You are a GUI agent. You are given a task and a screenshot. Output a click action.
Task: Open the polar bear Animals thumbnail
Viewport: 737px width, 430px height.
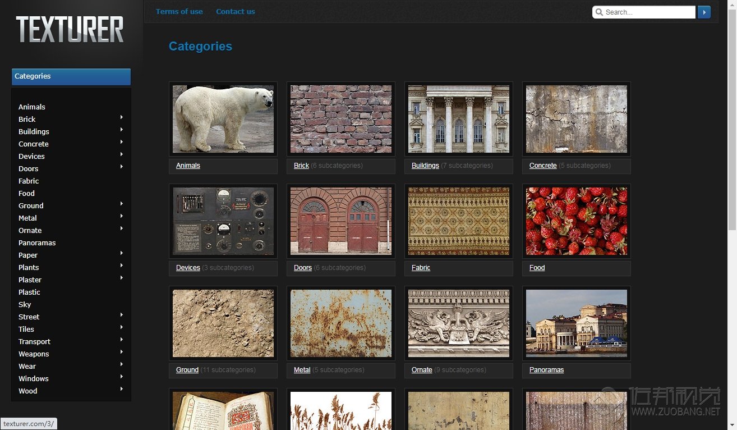tap(223, 119)
